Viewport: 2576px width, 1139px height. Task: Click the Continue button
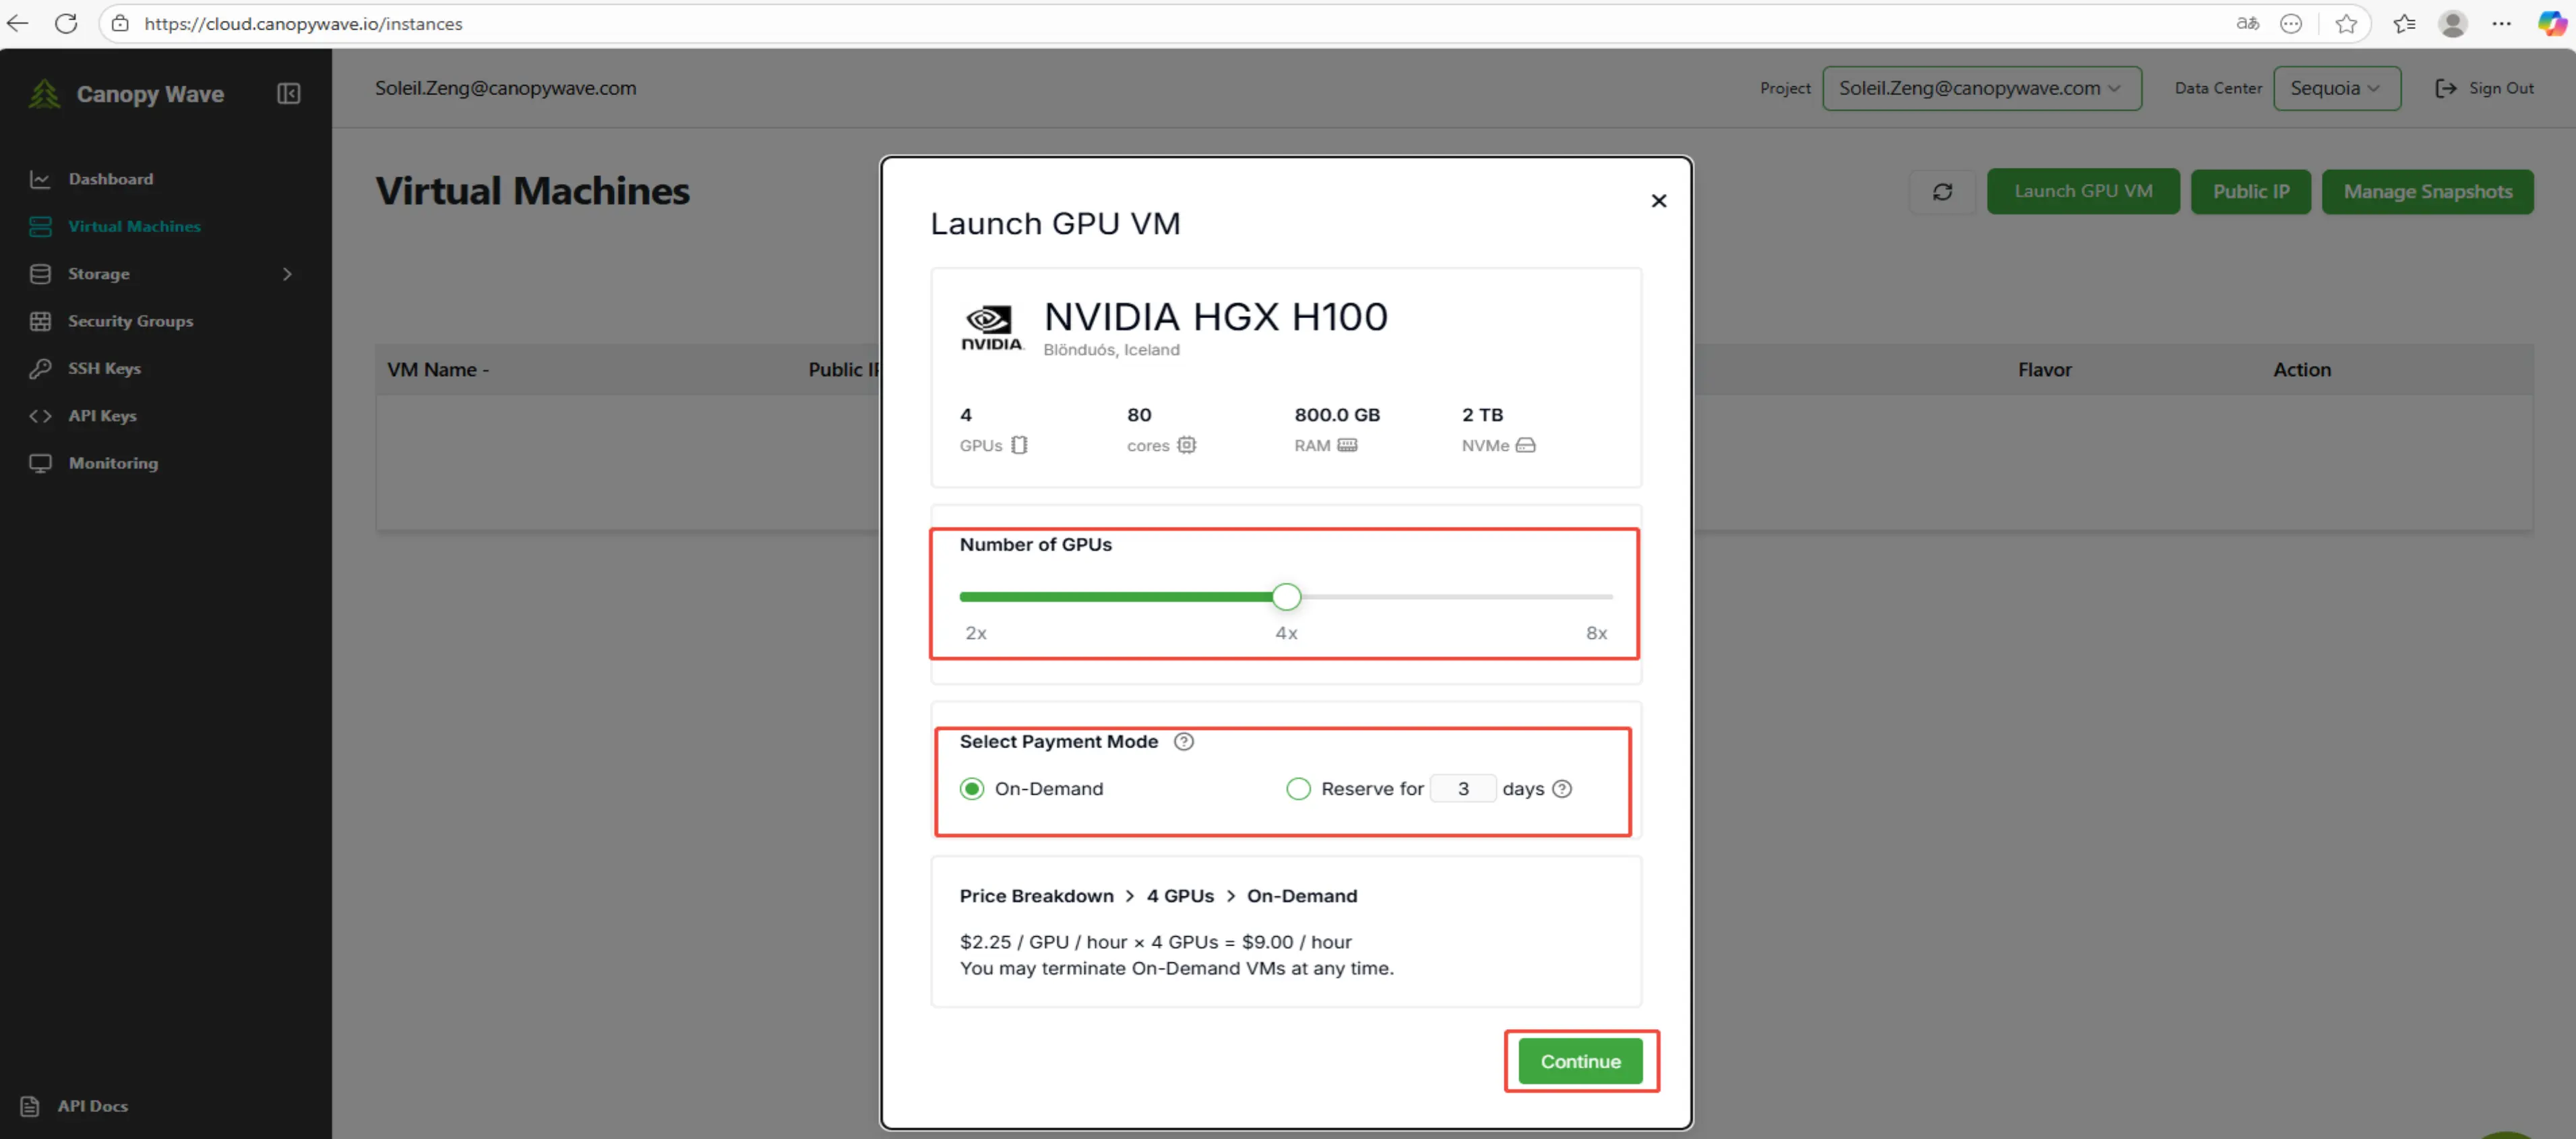coord(1580,1062)
